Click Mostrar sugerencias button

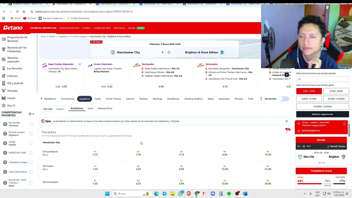click(323, 114)
